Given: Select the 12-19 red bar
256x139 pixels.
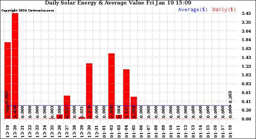Looking at the screenshot, I should click(7, 80).
